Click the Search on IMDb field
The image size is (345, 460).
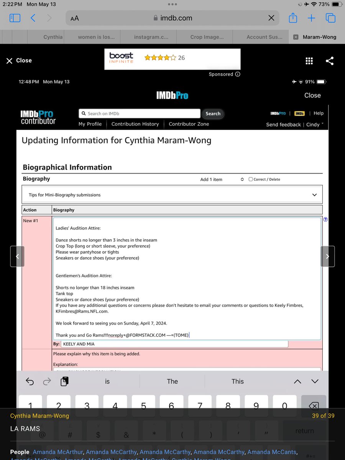pyautogui.click(x=140, y=113)
